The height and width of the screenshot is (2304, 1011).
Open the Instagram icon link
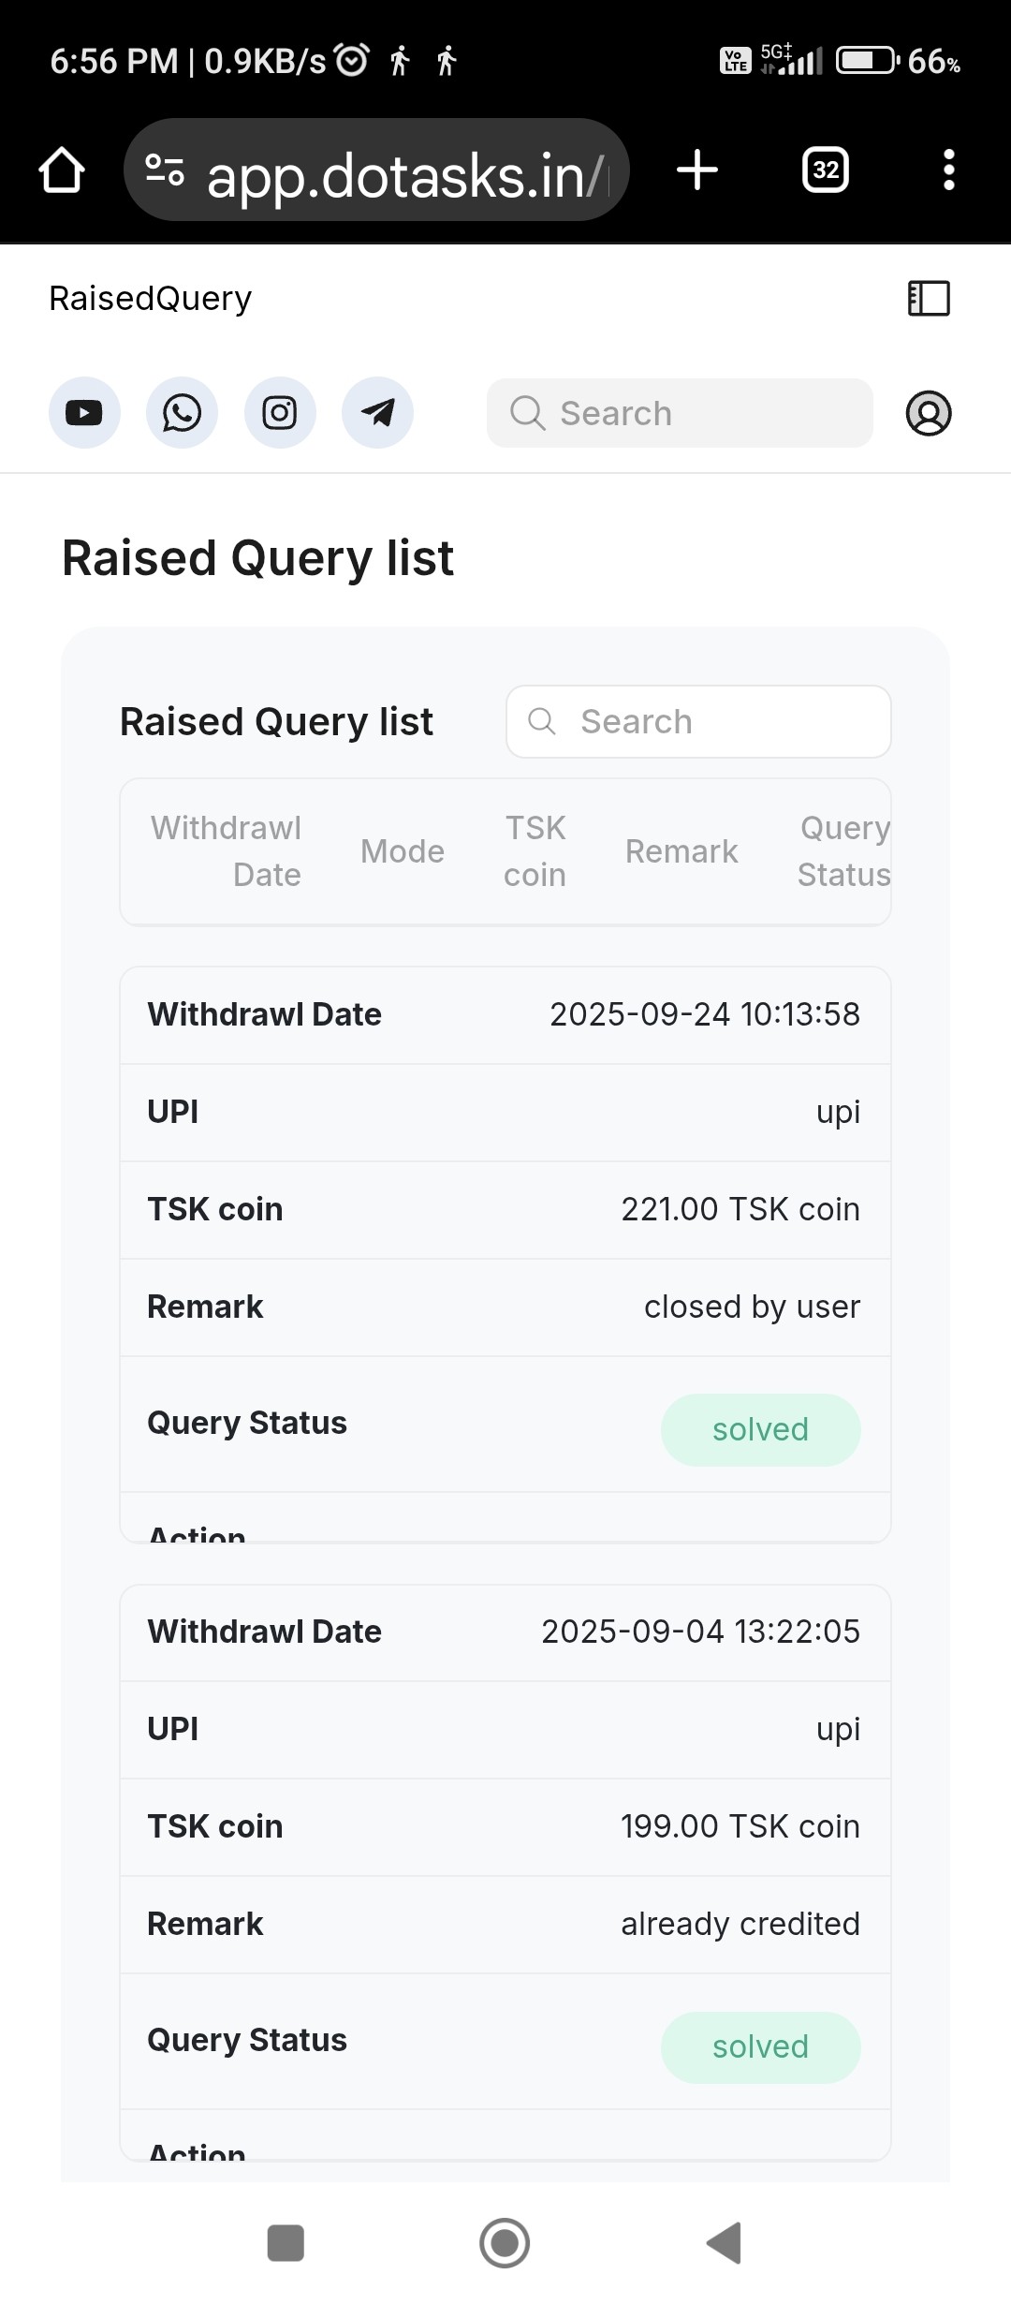[x=280, y=413]
